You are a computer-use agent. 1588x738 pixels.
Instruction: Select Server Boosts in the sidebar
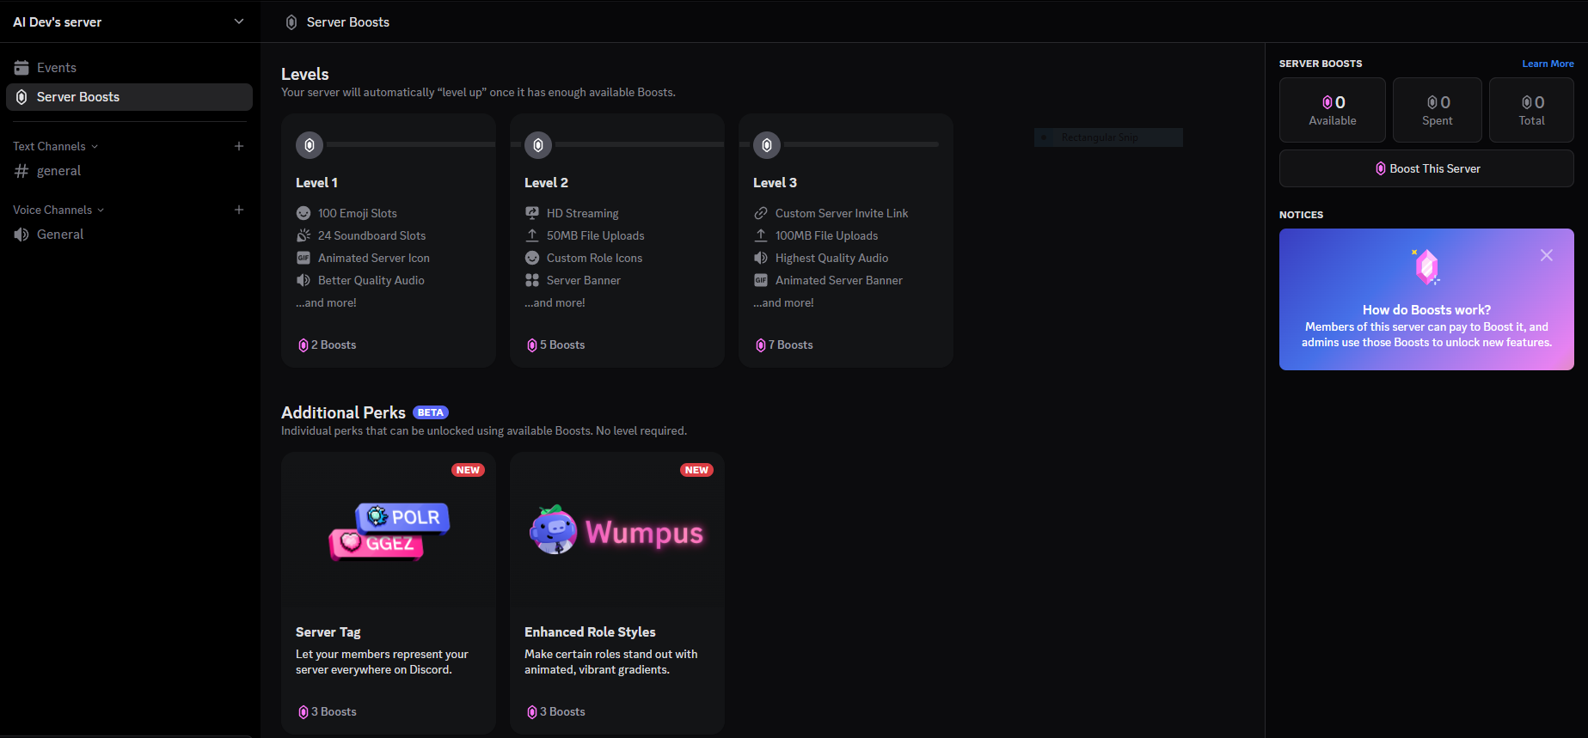click(x=129, y=97)
